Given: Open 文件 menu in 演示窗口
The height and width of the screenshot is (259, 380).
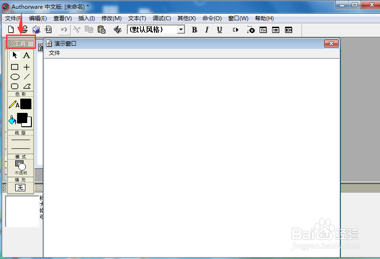Looking at the screenshot, I should [54, 53].
